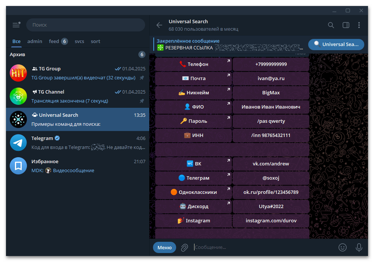Switch to the sort folder tab
Image resolution: width=374 pixels, height=262 pixels.
pos(95,41)
